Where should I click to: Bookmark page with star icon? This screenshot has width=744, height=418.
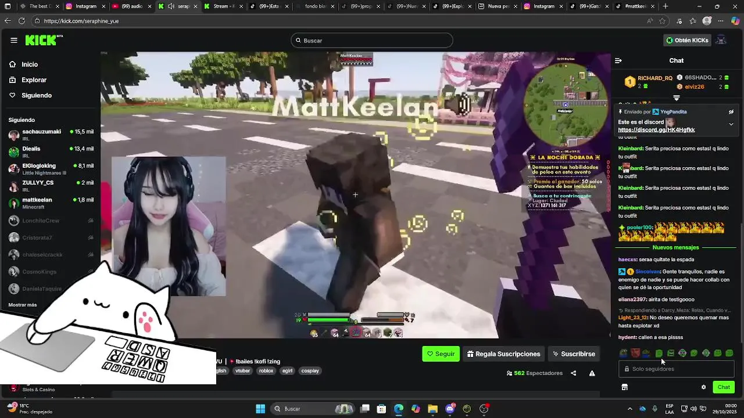click(x=662, y=21)
